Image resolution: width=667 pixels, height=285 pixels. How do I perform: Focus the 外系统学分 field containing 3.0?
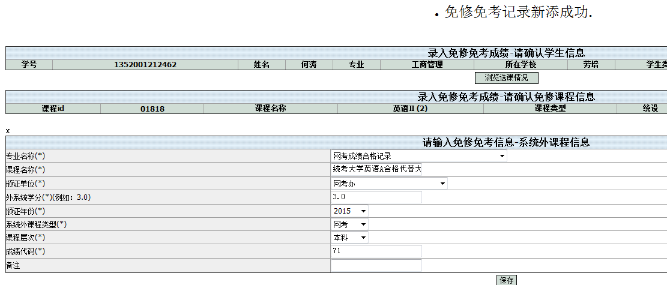click(x=376, y=197)
